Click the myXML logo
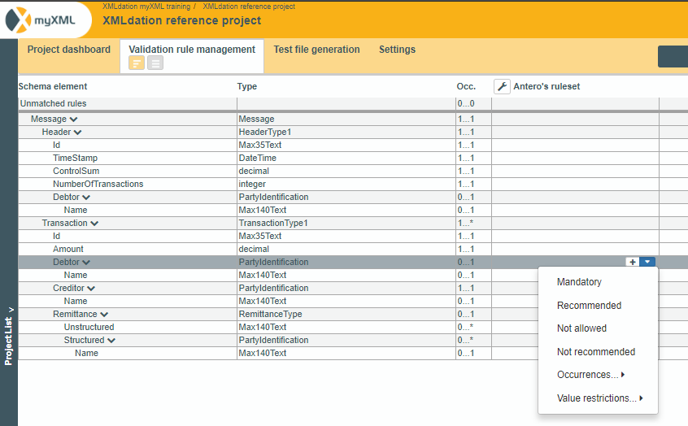 tap(41, 20)
